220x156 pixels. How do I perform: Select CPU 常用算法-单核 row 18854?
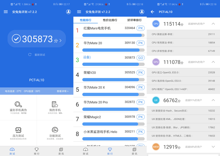183,43
